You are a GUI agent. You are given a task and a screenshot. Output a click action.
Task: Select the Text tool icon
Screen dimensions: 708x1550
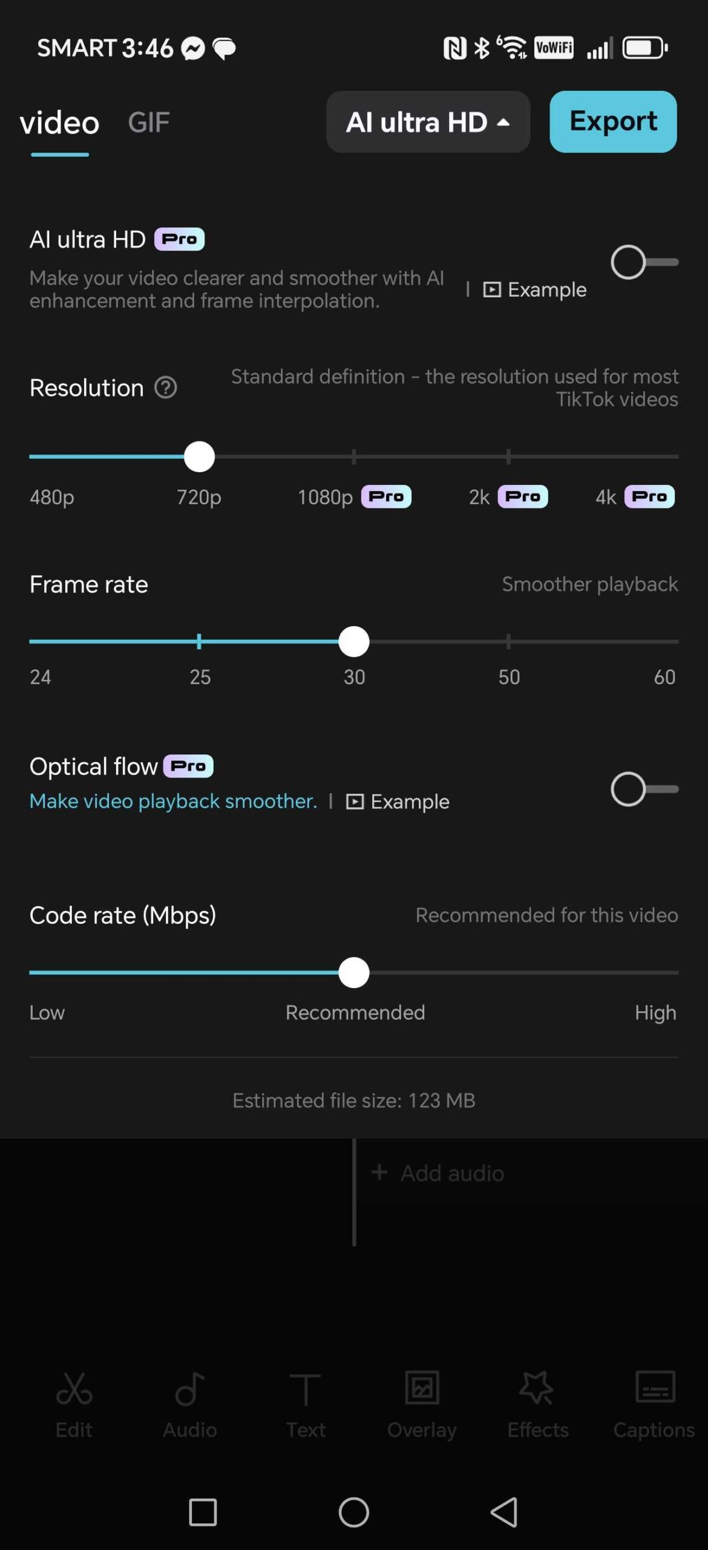(305, 1389)
